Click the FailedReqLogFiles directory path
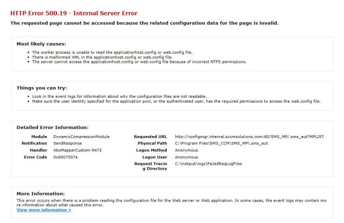344x223 pixels. point(210,163)
